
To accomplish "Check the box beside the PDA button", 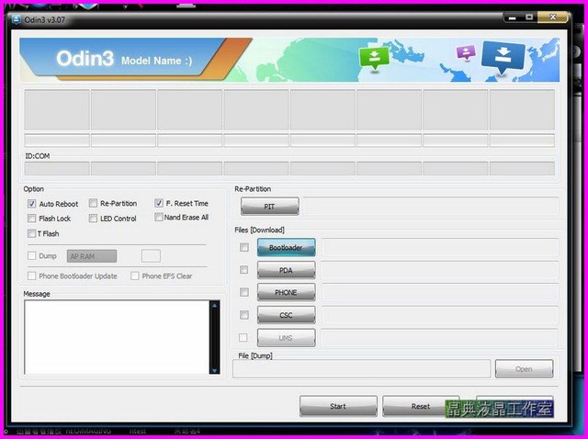I will click(243, 270).
